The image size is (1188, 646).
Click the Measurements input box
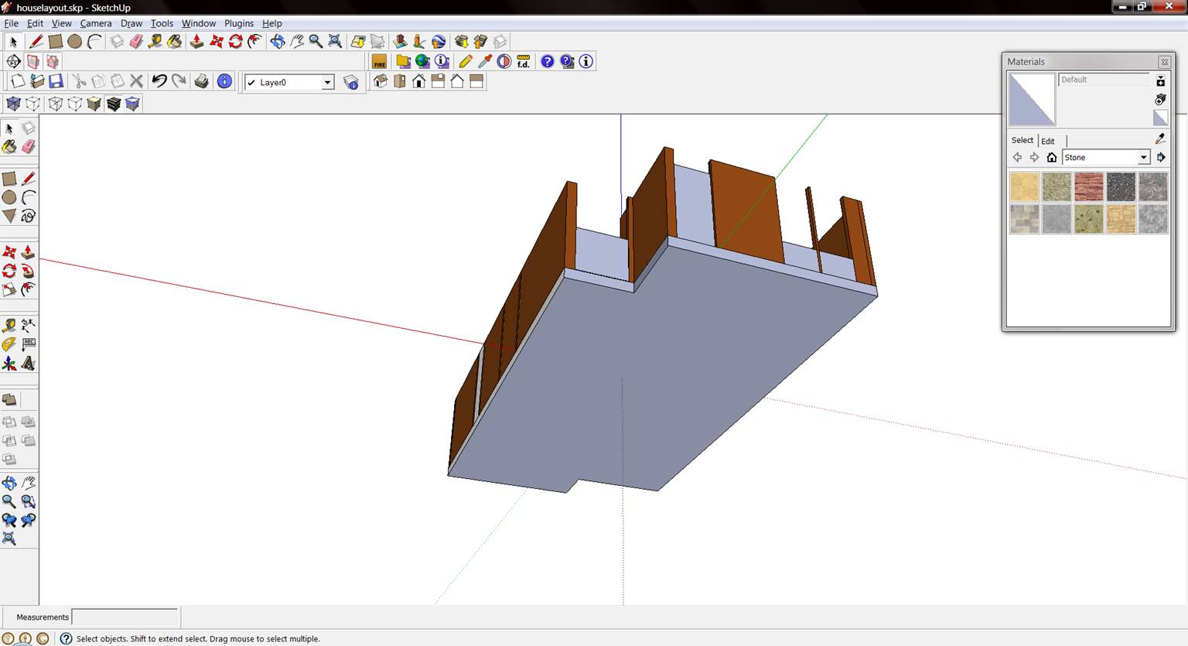point(125,617)
